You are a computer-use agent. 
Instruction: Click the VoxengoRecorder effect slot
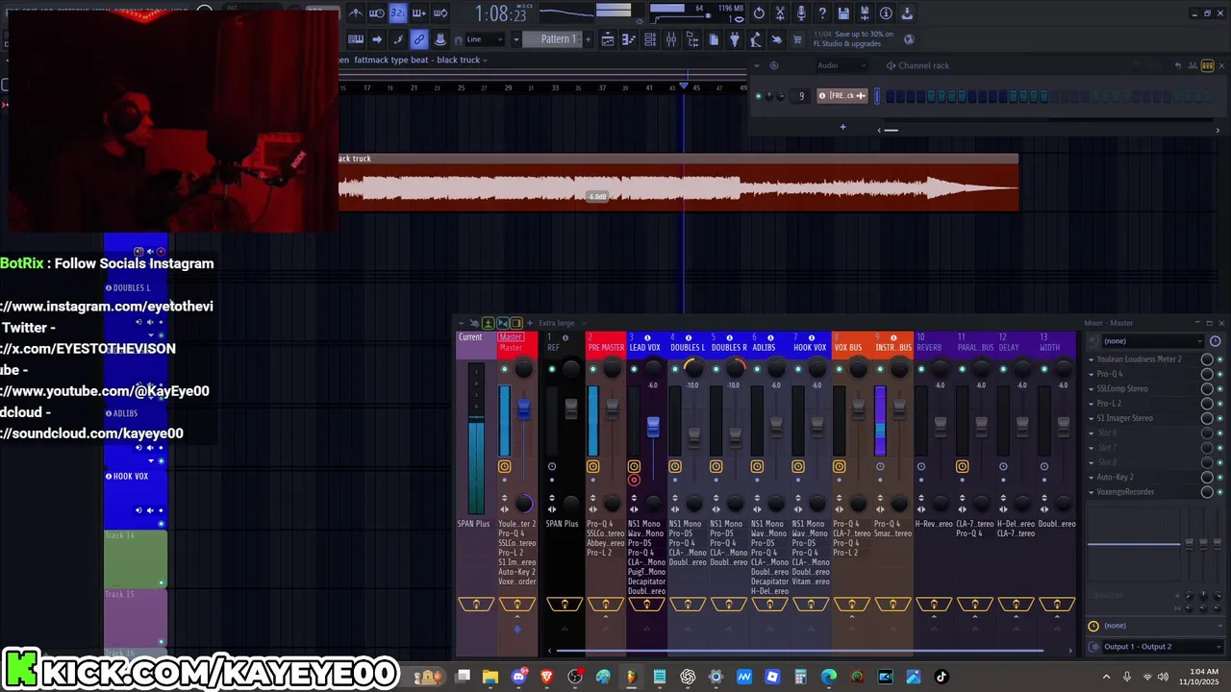(1125, 492)
